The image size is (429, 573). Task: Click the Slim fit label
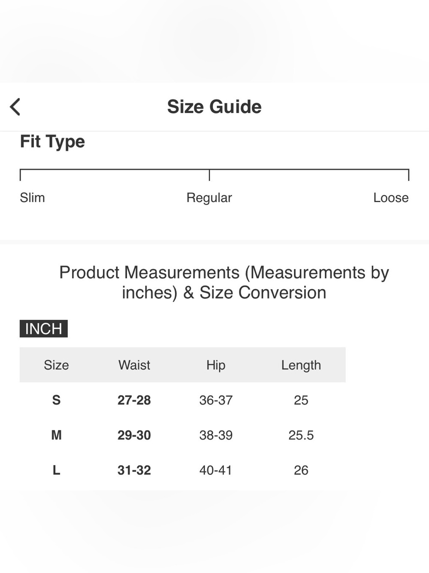click(32, 197)
